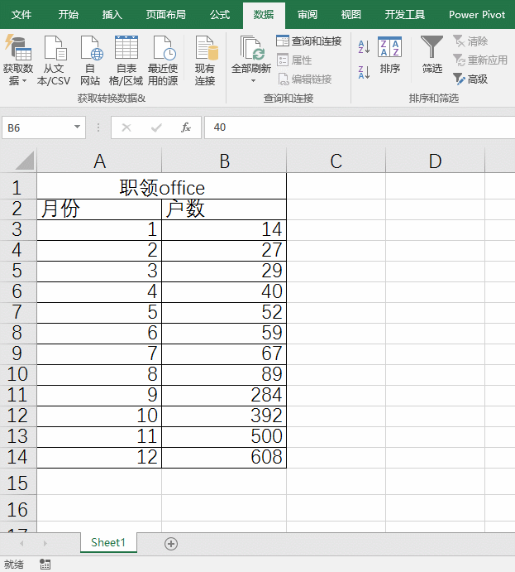Click the macro record icon in status bar

(45, 564)
